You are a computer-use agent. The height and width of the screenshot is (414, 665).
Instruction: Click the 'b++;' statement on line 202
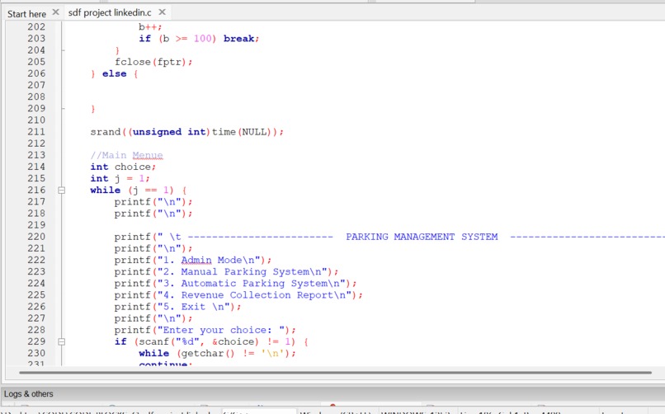click(150, 26)
